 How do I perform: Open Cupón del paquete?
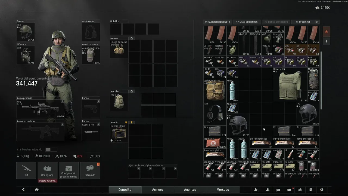point(217,22)
